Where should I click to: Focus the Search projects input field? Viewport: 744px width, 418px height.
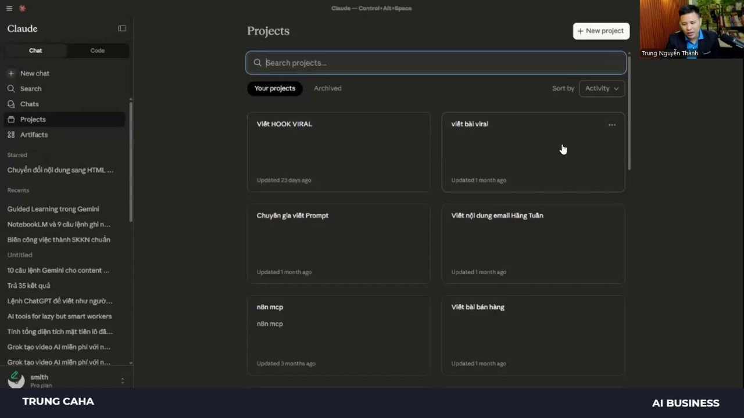(436, 63)
